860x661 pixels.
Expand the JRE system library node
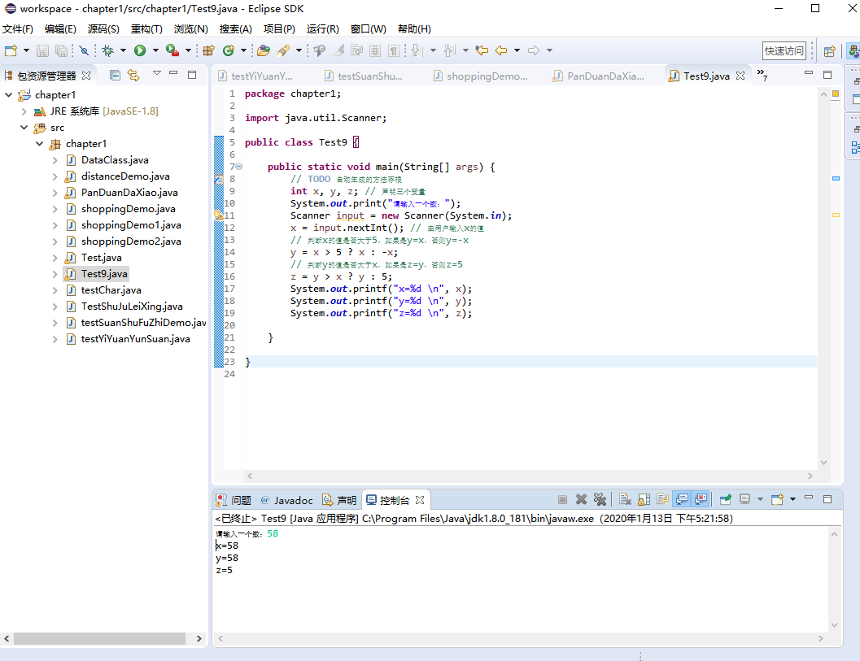point(24,111)
